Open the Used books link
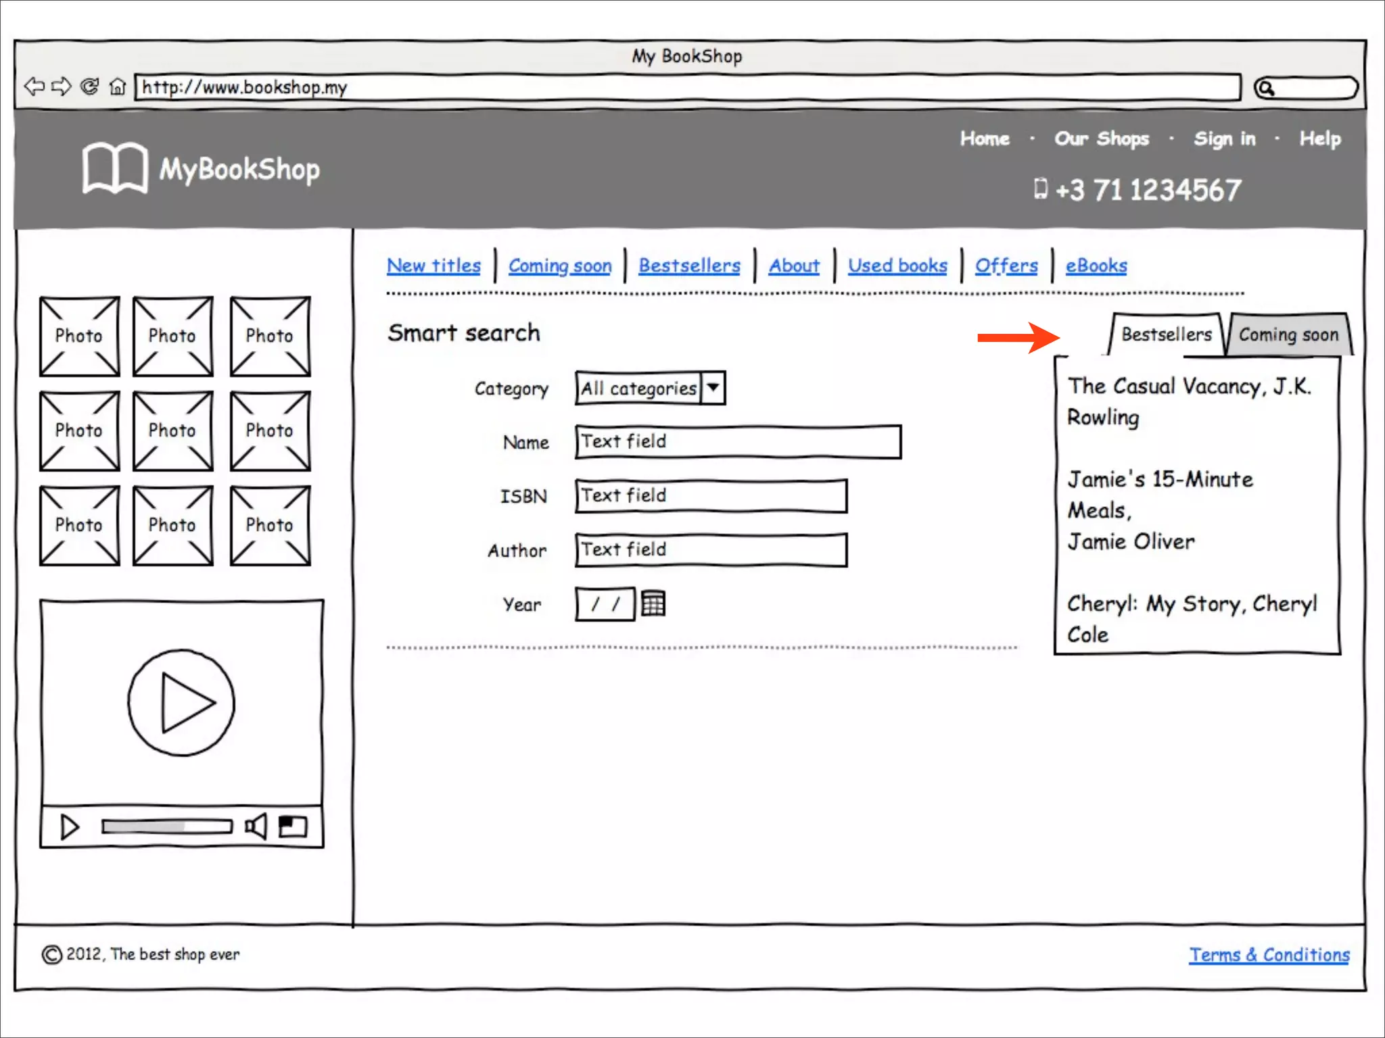The width and height of the screenshot is (1385, 1038). 897,266
